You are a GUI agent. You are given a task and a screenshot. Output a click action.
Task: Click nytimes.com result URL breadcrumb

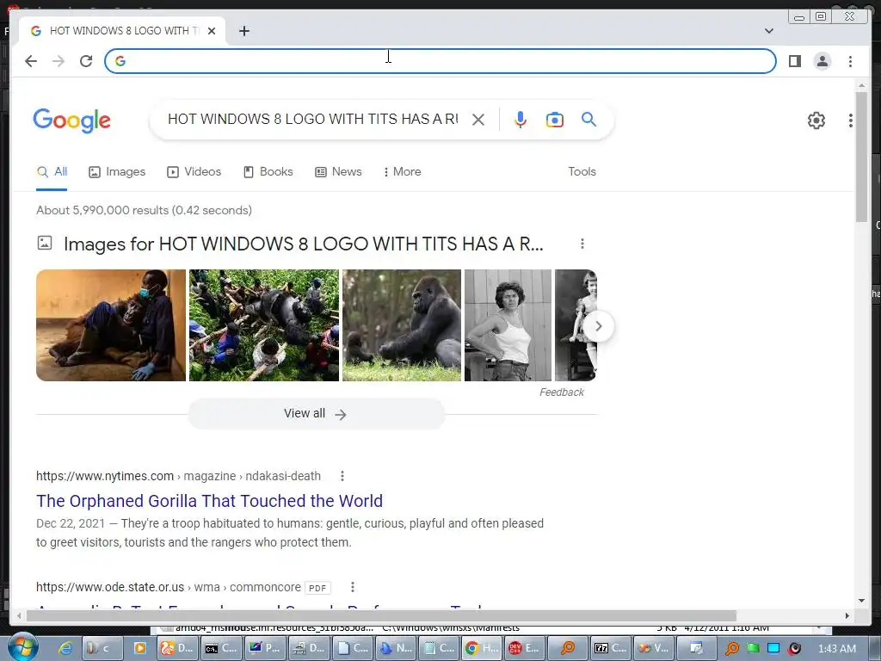click(x=179, y=476)
